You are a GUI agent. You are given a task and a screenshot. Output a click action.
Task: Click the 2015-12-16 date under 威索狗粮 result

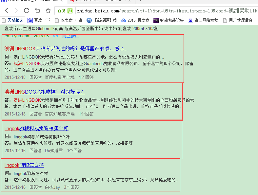click(x=15, y=151)
